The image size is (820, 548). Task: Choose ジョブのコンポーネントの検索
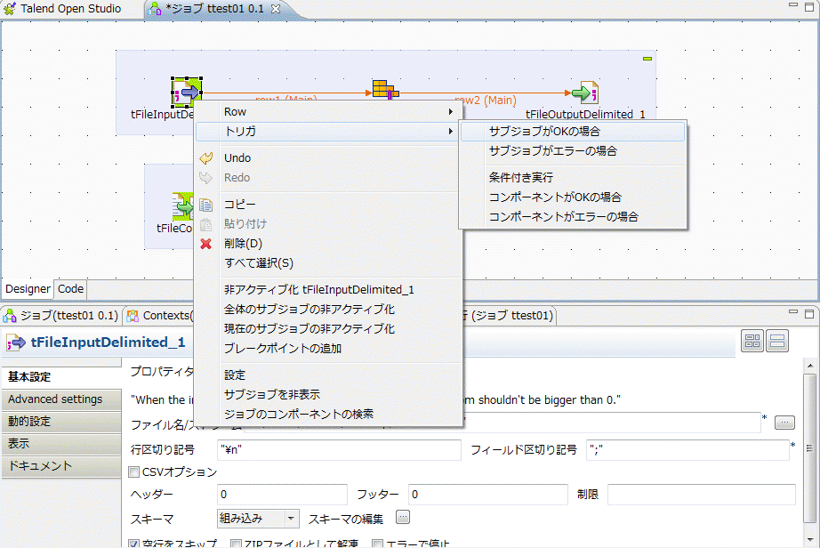point(328,415)
